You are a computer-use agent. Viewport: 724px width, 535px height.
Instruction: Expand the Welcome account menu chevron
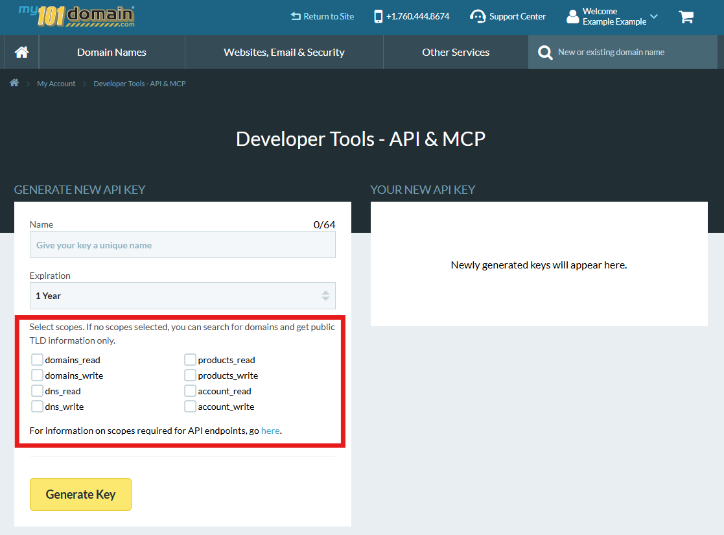pyautogui.click(x=654, y=17)
